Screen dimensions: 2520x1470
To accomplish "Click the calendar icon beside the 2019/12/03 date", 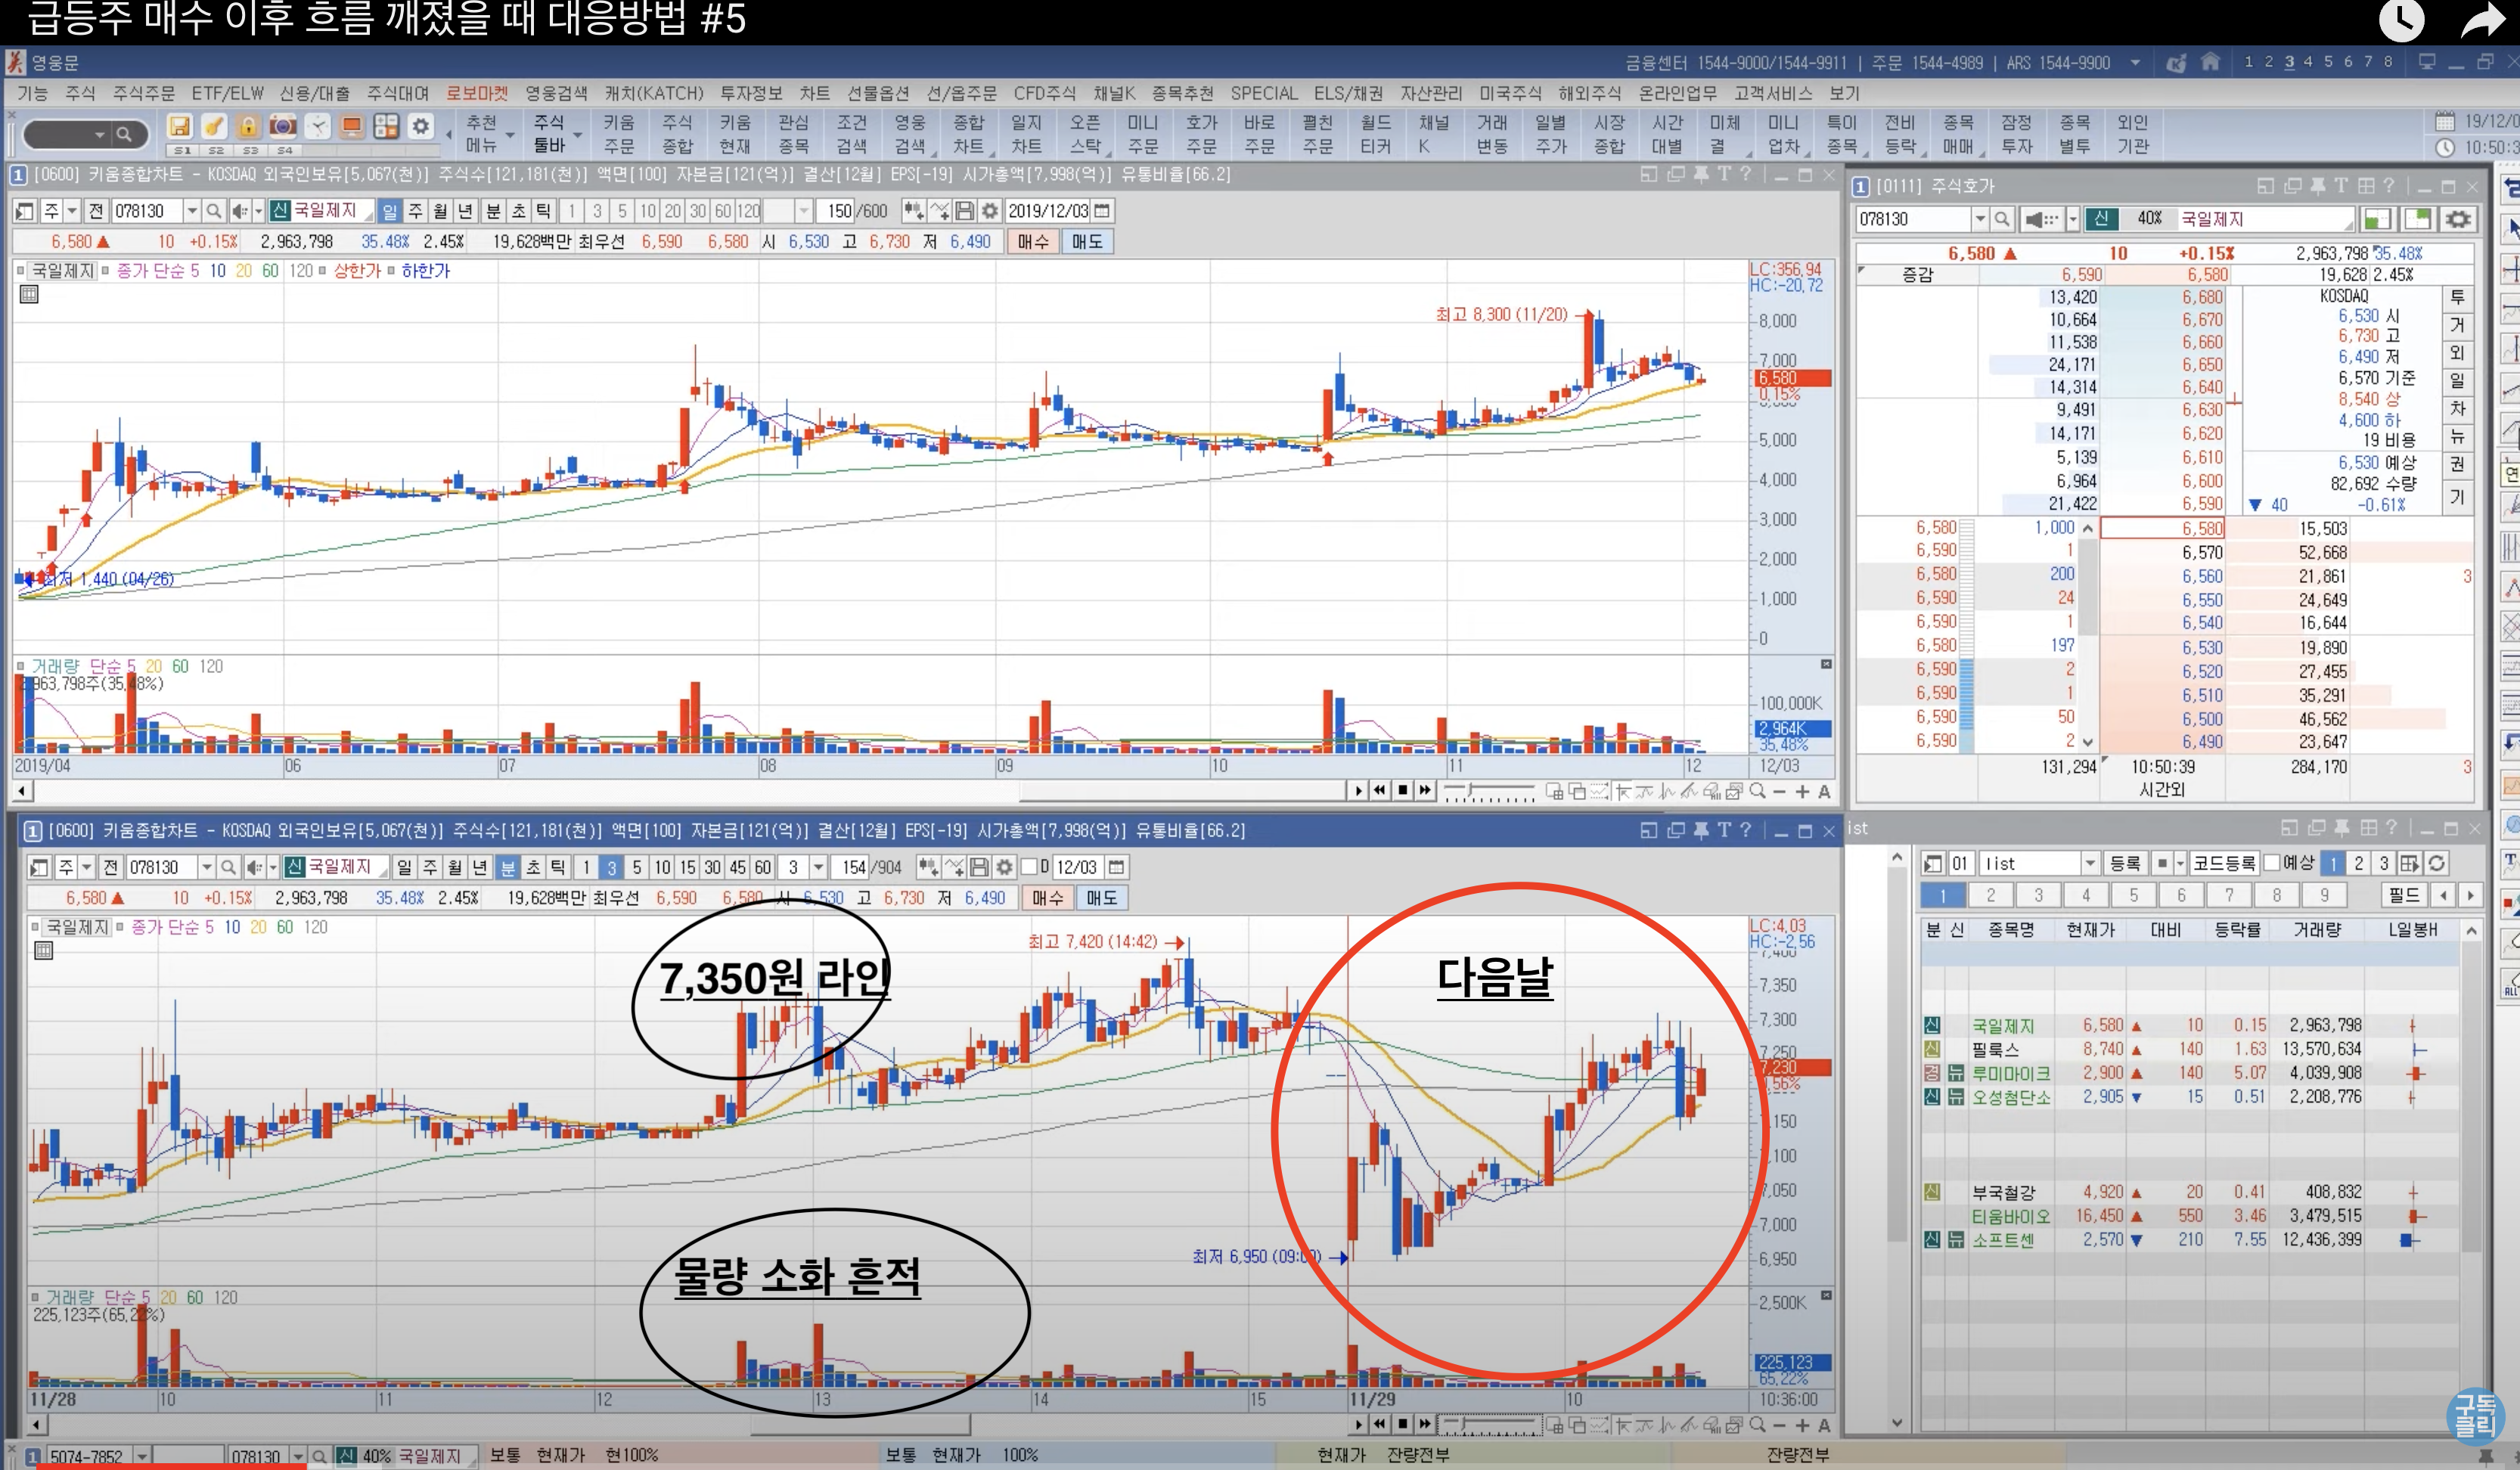I will coord(1102,211).
